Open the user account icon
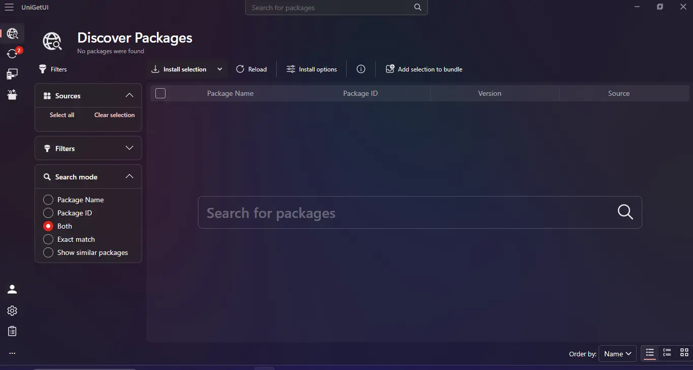 tap(12, 289)
